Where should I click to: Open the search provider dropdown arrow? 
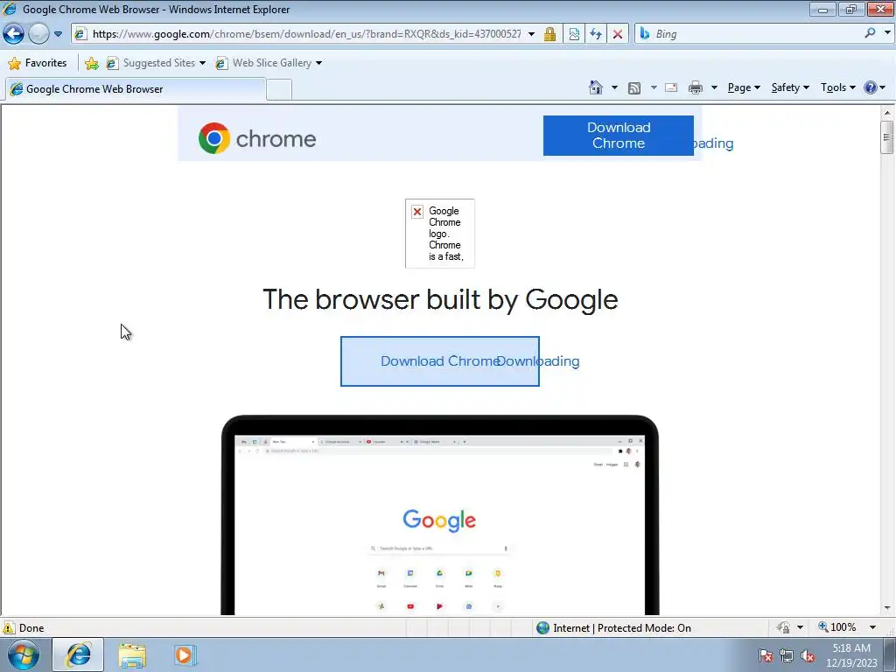tap(887, 33)
